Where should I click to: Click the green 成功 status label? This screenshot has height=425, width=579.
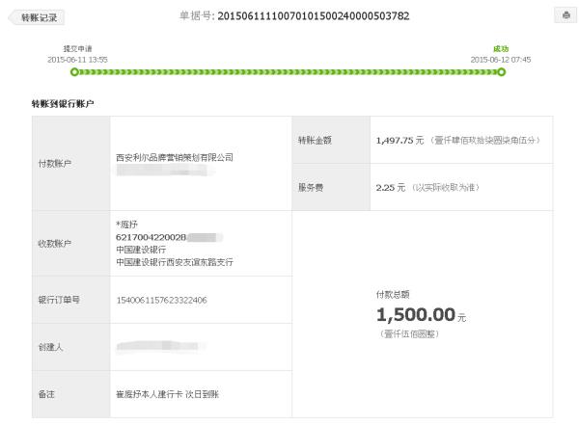click(x=501, y=49)
